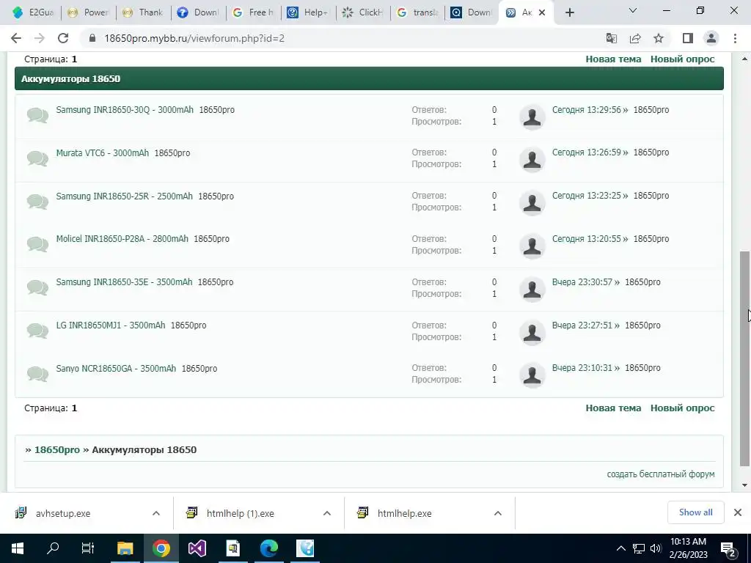This screenshot has height=563, width=751.
Task: Expand options for avhsetup.exe download
Action: point(156,513)
